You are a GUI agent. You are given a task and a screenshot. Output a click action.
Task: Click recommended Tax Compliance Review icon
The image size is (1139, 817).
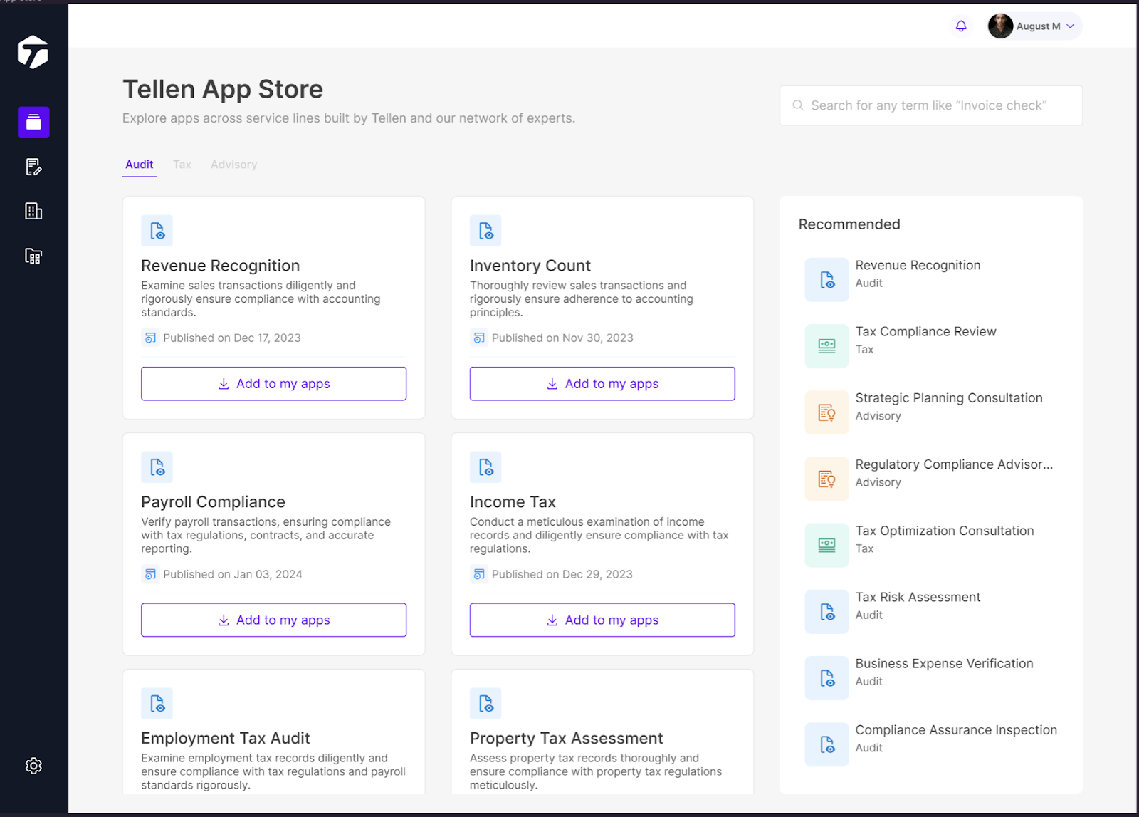coord(826,346)
